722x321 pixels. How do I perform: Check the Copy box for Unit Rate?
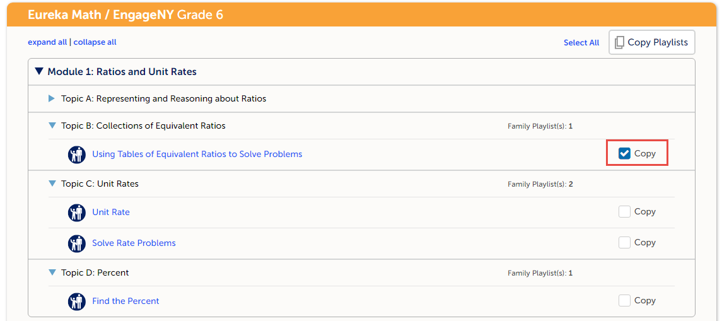(624, 212)
